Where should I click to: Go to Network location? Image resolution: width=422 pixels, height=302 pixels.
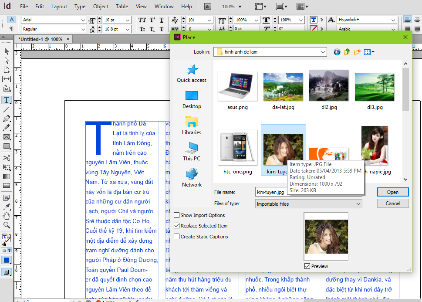point(192,178)
